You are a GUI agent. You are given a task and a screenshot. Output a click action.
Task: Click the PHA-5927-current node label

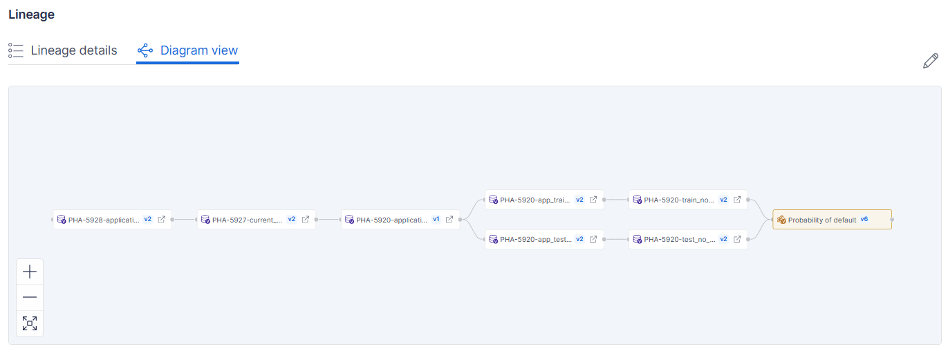(247, 220)
